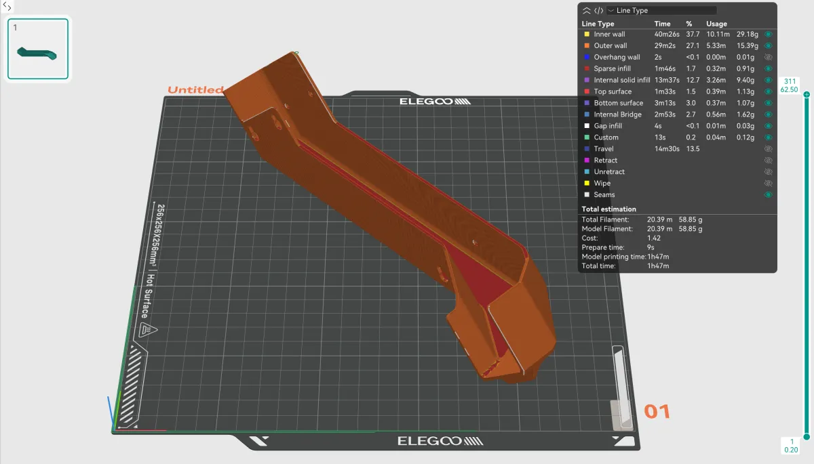Hide Outer wall lines via eye icon
The height and width of the screenshot is (464, 814).
click(769, 45)
